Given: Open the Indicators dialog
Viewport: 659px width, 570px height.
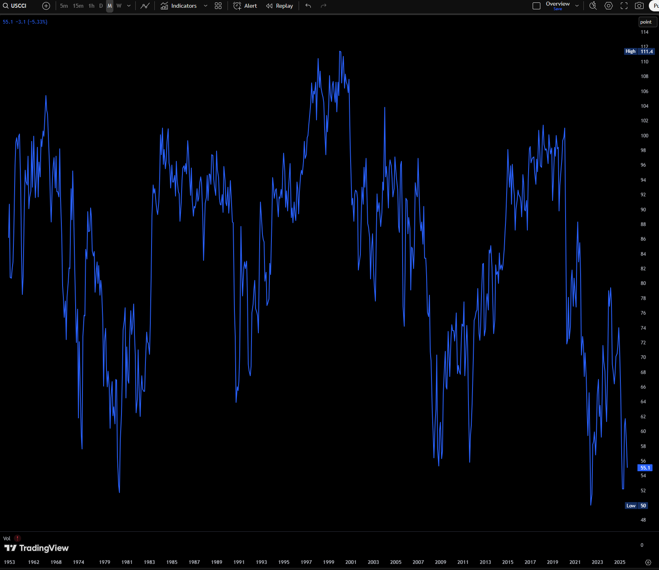Looking at the screenshot, I should coord(179,6).
